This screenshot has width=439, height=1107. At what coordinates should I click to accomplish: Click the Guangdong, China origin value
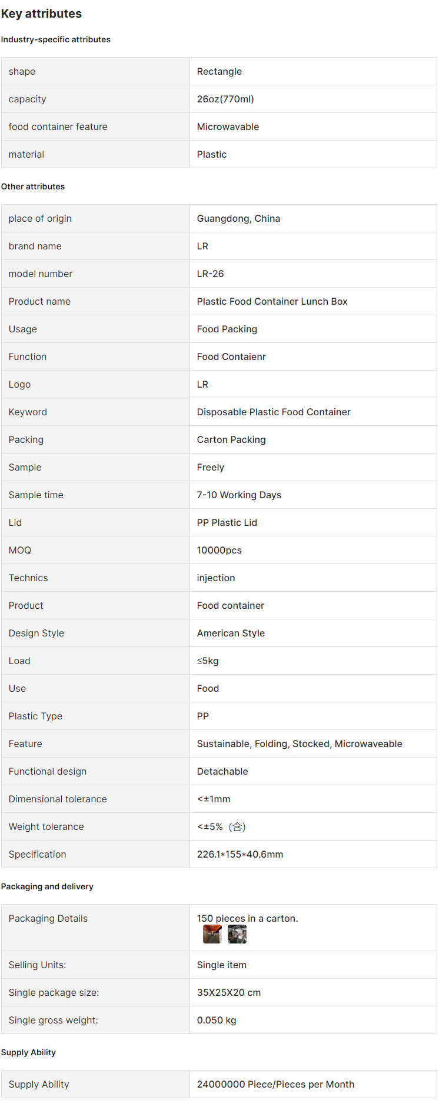238,218
